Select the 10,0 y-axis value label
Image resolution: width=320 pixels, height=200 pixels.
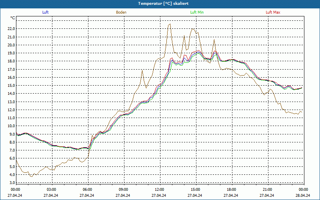pos(10,126)
